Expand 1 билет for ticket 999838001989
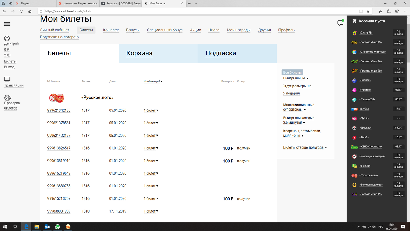Viewport: 410px width, 231px height. [151, 211]
